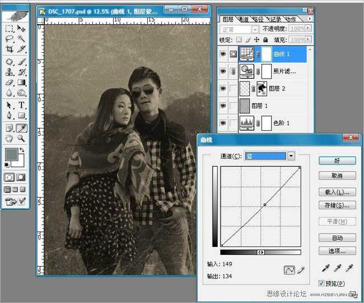Image resolution: width=364 pixels, height=303 pixels.
Task: Select the Hand tool
Action: [10, 139]
